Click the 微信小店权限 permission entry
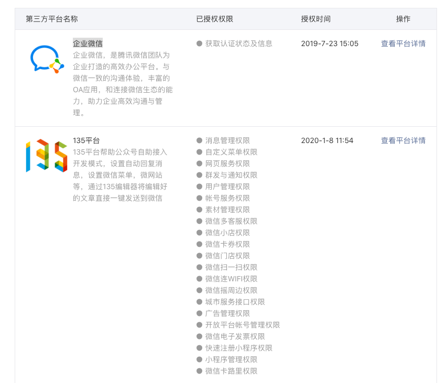Screen dimensions: 447x383 [x=223, y=233]
